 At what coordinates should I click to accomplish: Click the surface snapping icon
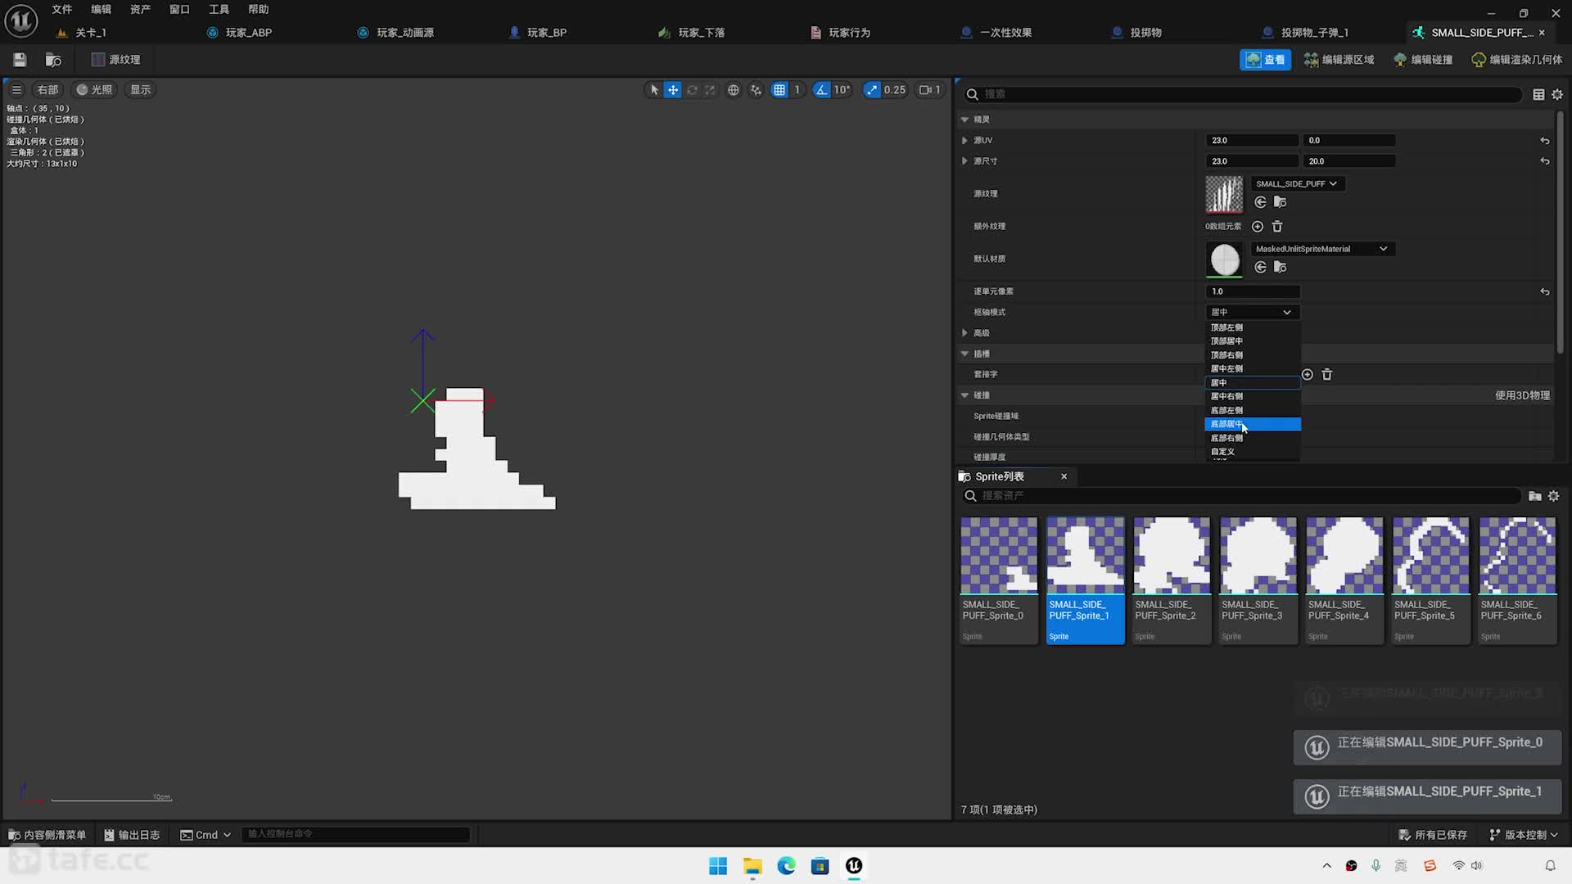point(756,90)
